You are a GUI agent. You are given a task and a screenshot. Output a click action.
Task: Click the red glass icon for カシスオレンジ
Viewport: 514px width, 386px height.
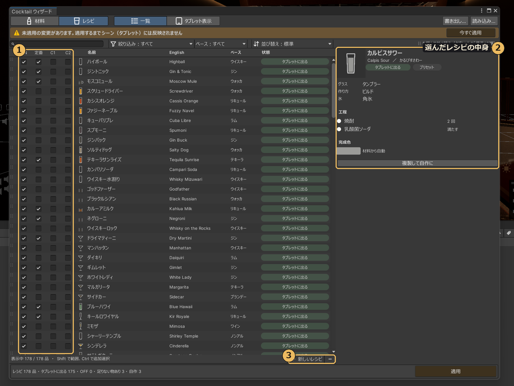(x=81, y=101)
